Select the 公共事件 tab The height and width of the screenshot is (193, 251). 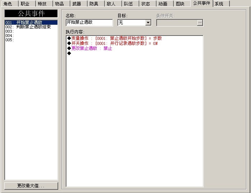[x=202, y=3]
